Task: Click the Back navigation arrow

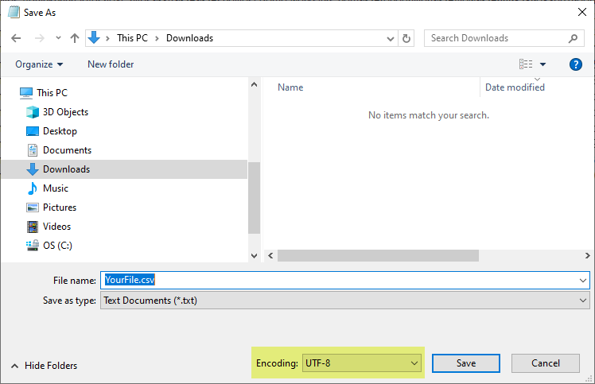Action: (17, 38)
